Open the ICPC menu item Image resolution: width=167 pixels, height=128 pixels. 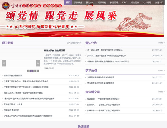point(124,3)
